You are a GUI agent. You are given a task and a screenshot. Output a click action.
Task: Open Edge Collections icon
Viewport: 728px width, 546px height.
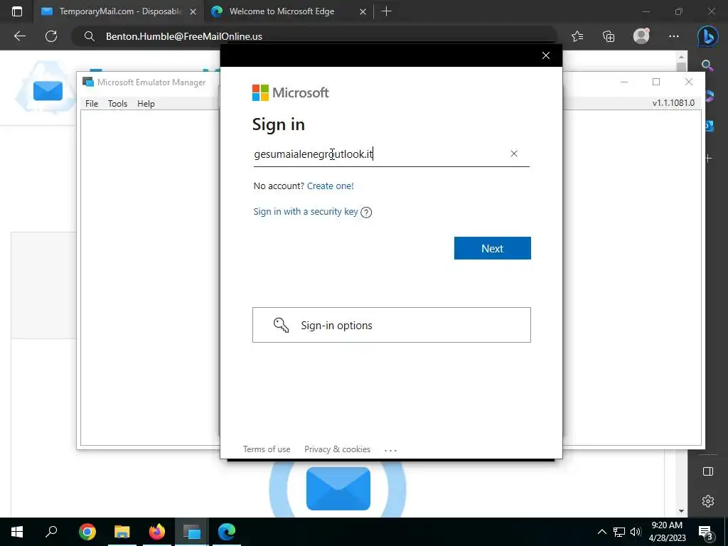tap(609, 36)
